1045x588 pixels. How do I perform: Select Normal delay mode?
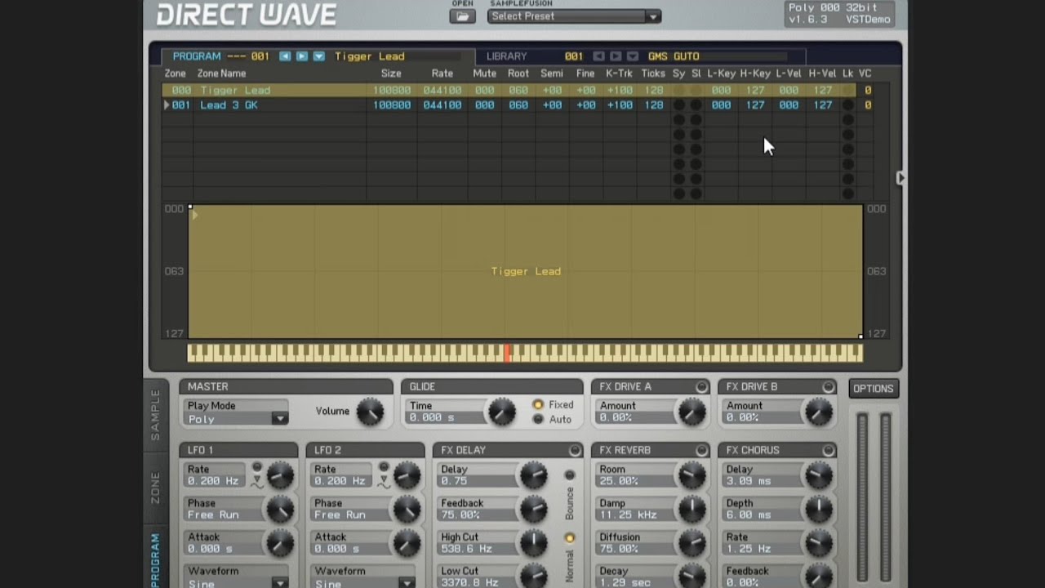570,538
